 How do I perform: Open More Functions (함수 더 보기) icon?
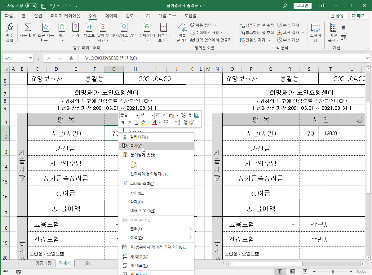pyautogui.click(x=163, y=27)
